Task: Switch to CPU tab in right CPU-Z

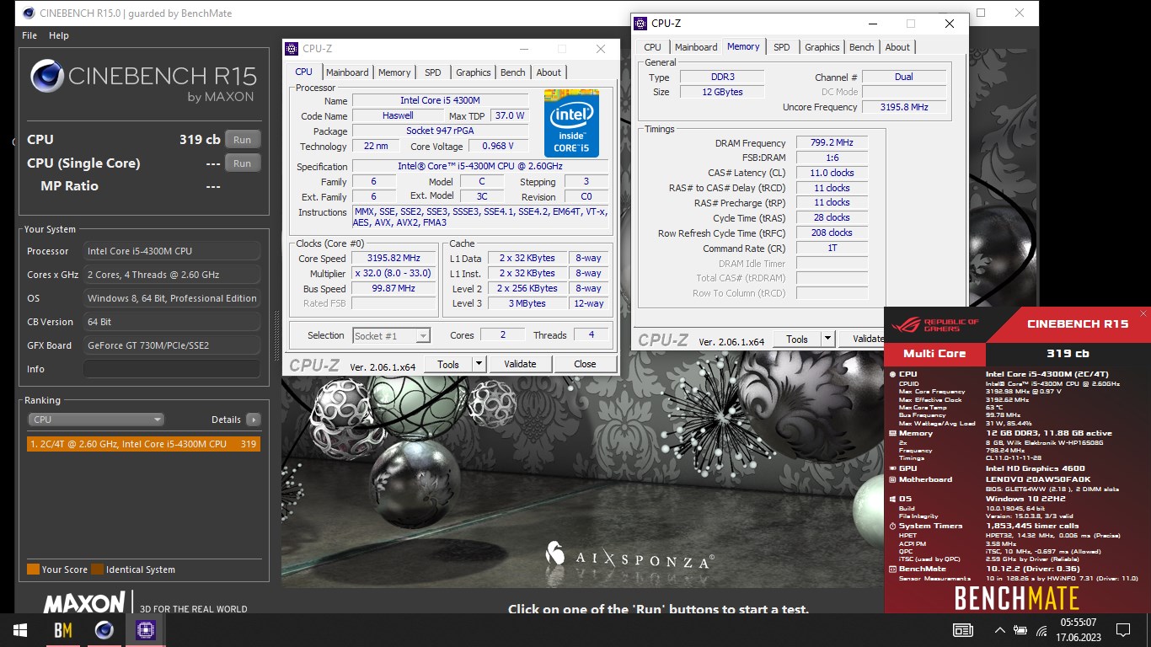Action: pyautogui.click(x=653, y=47)
